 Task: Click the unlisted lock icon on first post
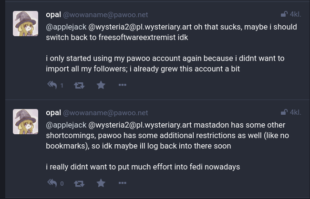[x=284, y=15]
